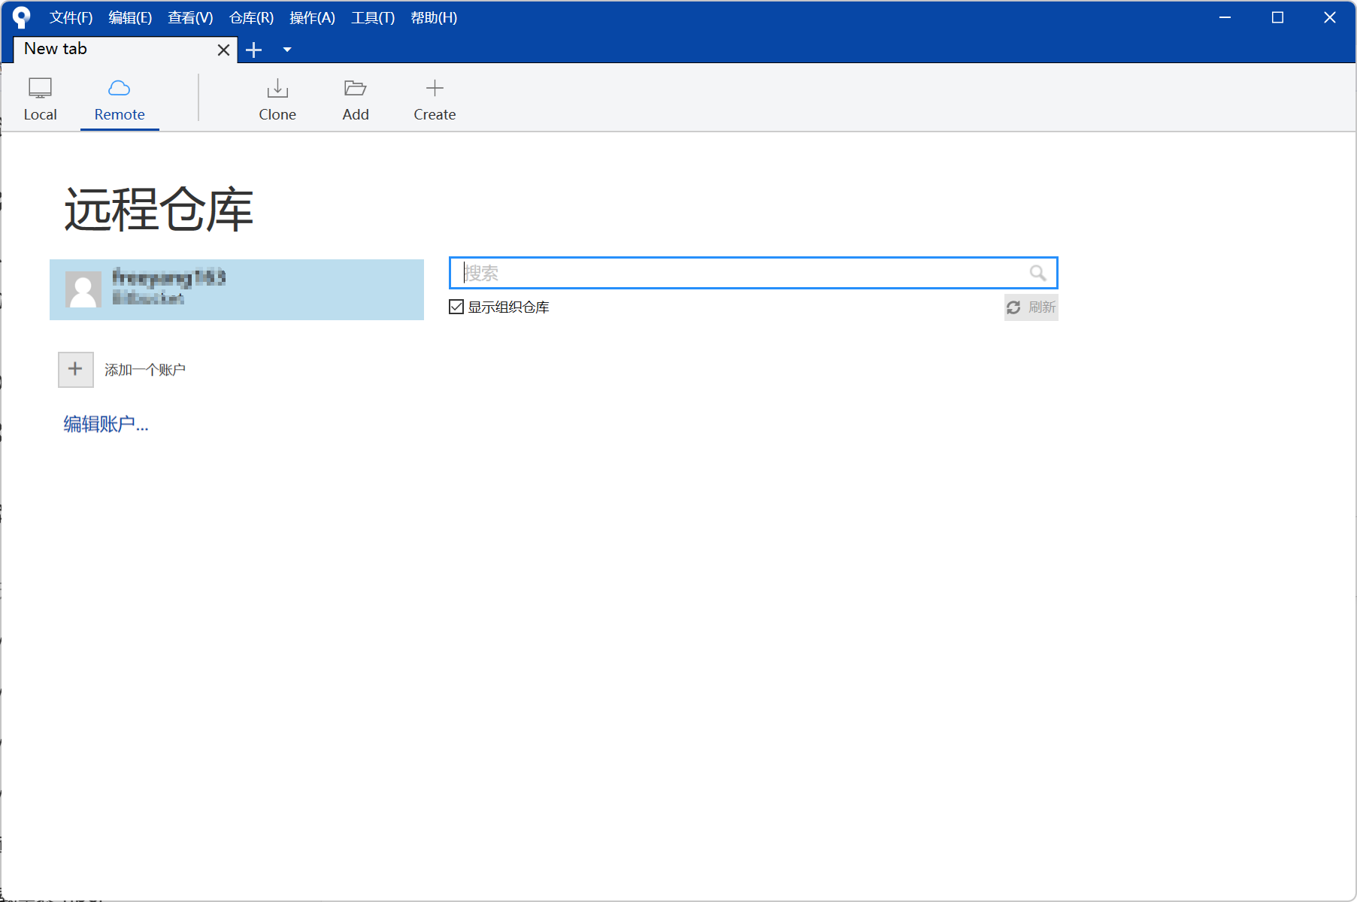This screenshot has height=902, width=1357.
Task: Open the 操作(A) menu
Action: 312,17
